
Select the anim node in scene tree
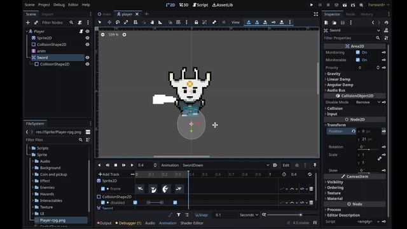click(x=41, y=51)
